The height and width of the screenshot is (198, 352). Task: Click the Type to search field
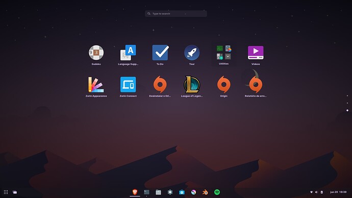coord(176,14)
